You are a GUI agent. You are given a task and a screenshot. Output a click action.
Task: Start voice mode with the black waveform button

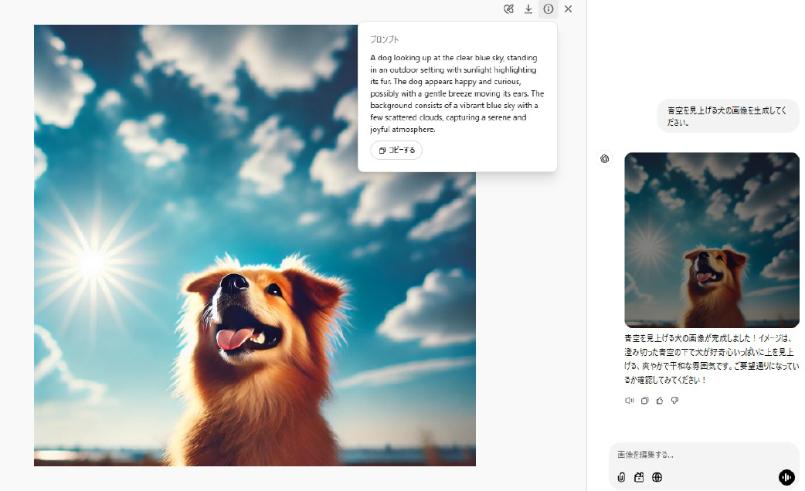[786, 477]
